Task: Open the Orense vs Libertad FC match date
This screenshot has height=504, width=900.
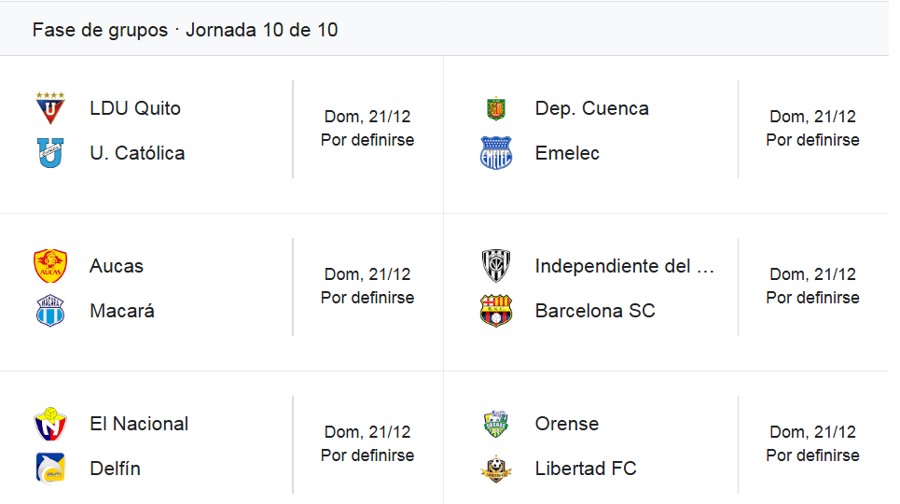Action: [x=812, y=432]
